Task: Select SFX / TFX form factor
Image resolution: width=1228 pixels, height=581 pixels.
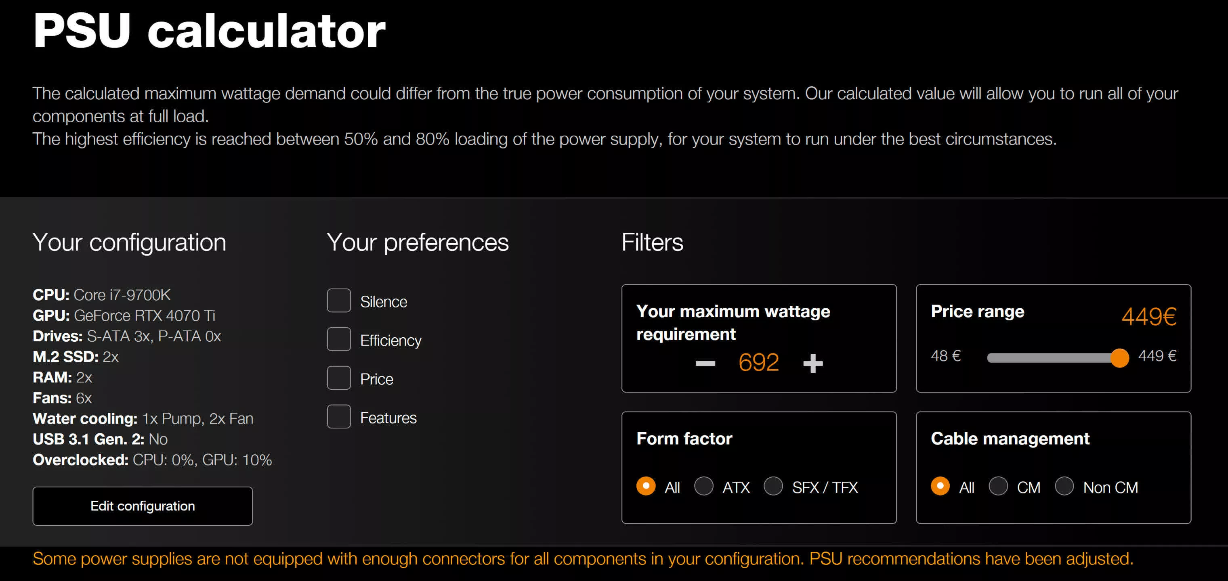Action: click(x=773, y=486)
